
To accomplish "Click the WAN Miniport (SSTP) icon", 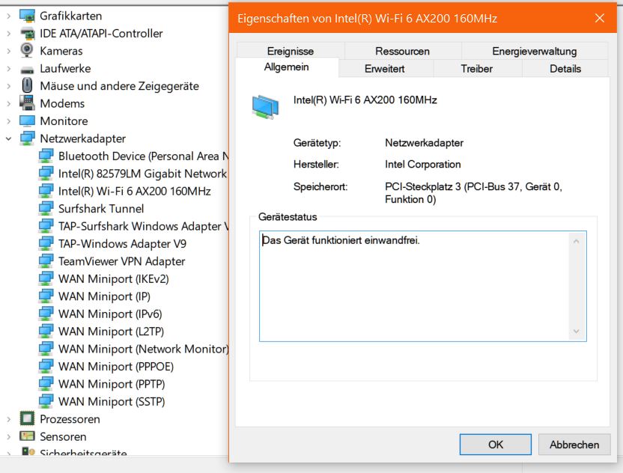I will coord(46,401).
